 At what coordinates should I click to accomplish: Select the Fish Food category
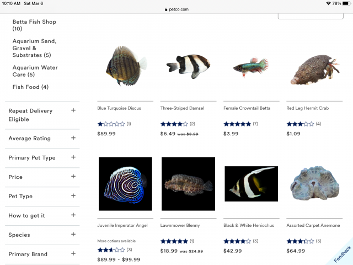click(x=30, y=87)
